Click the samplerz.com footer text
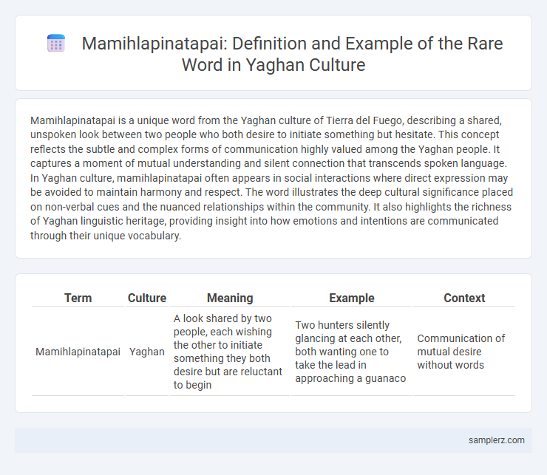 tap(497, 440)
